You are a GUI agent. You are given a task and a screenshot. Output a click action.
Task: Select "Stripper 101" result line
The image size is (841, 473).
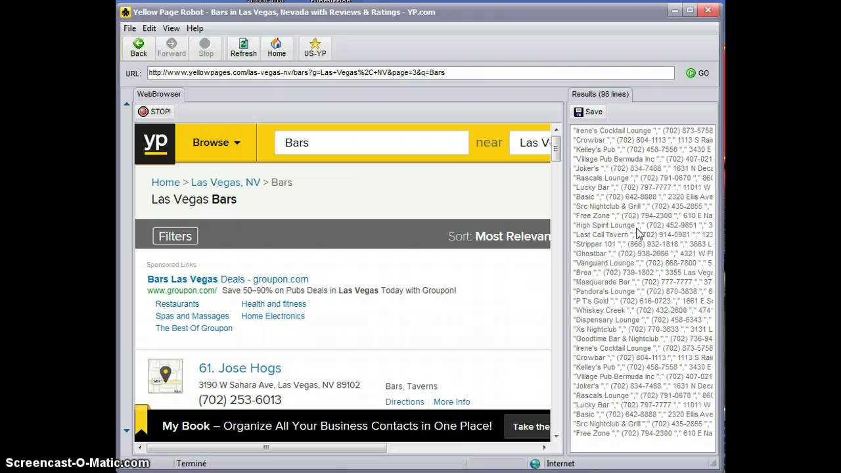coord(643,244)
